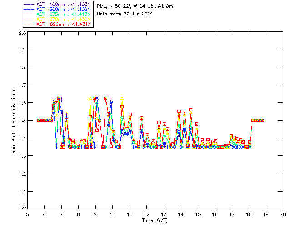Click the first red square data point near 5.6 GMT
This screenshot has width=291, height=232.
point(39,120)
